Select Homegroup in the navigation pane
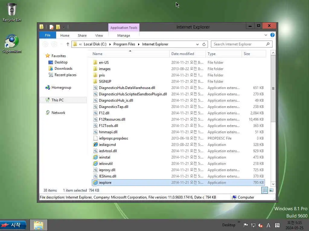309x231 pixels. click(61, 88)
